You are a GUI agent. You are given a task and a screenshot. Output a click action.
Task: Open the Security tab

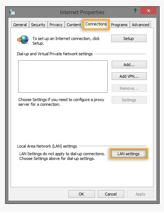pyautogui.click(x=38, y=25)
